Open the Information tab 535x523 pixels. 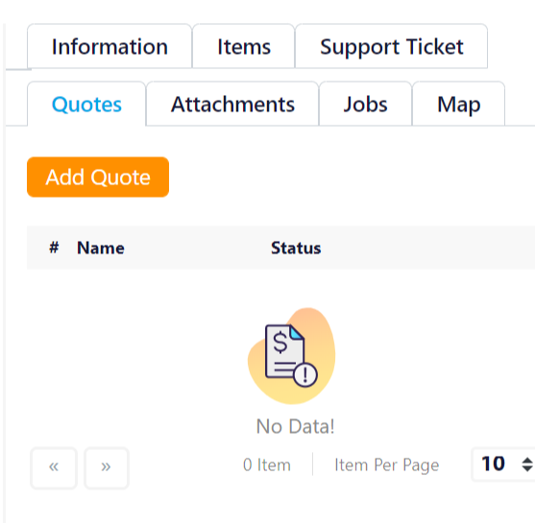(x=109, y=46)
